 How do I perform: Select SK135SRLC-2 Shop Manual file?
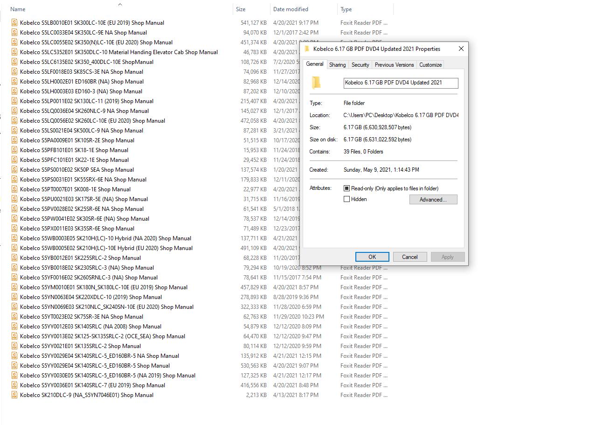tap(80, 346)
